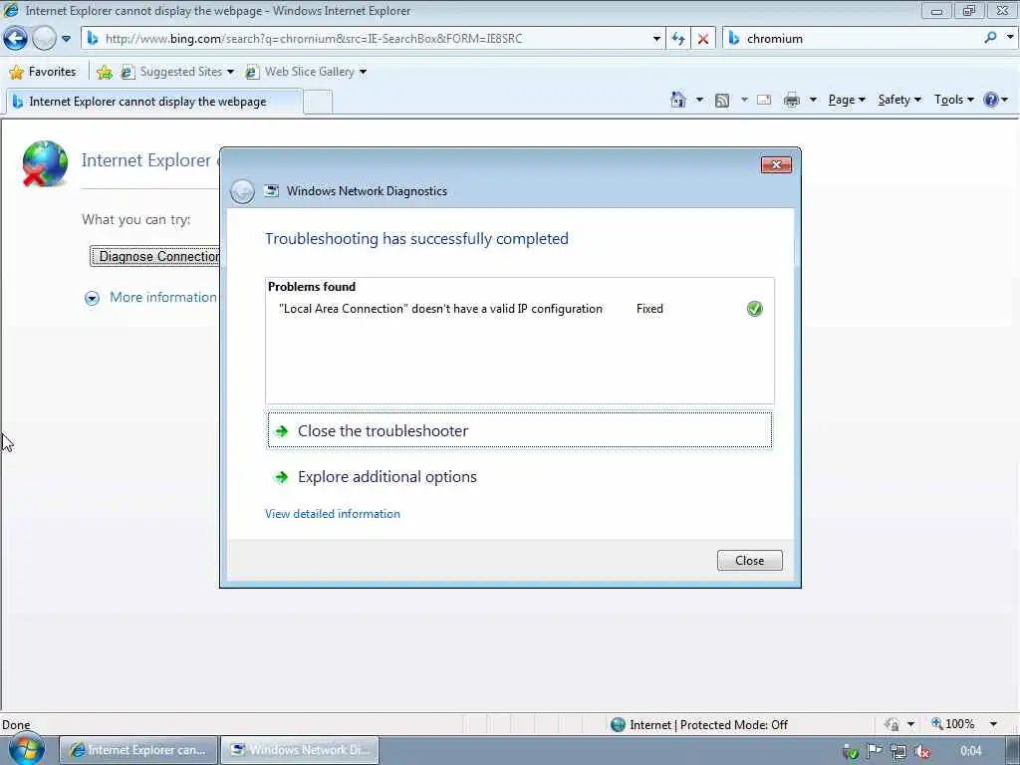
Task: Expand the Web Slice Gallery arrow
Action: coord(363,72)
